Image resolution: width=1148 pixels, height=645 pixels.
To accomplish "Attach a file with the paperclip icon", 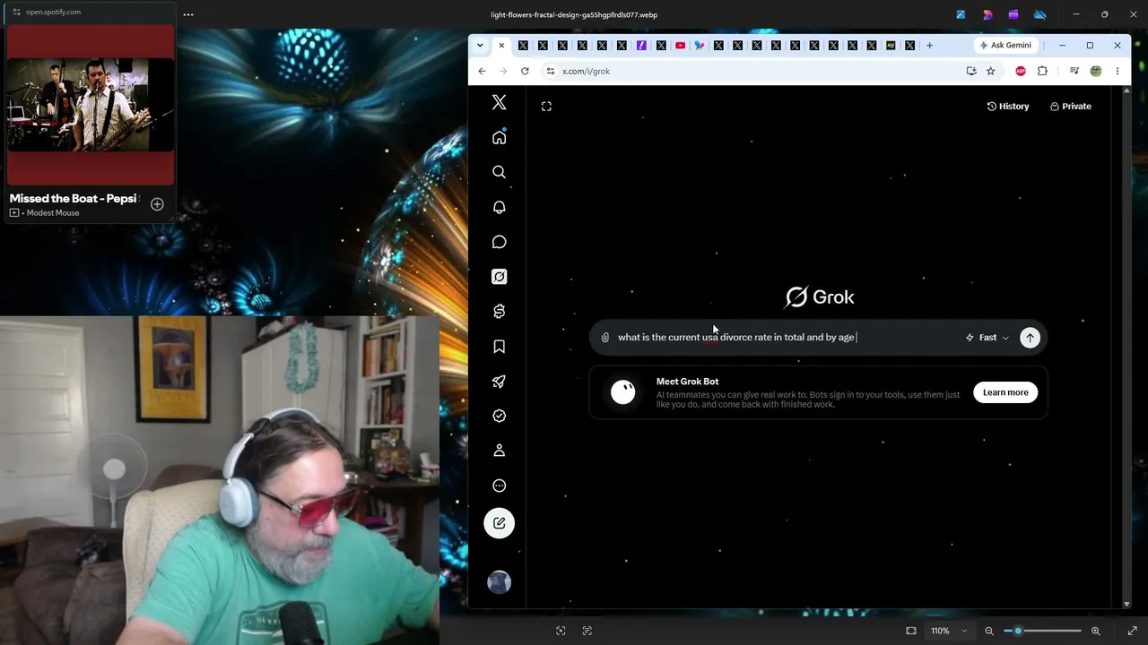I will pyautogui.click(x=605, y=338).
